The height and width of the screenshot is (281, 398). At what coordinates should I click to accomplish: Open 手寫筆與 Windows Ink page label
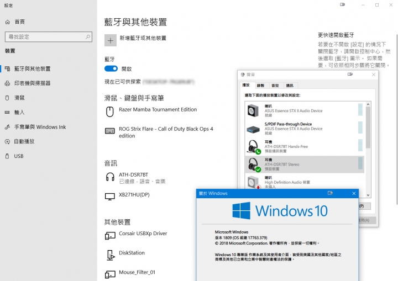point(40,127)
